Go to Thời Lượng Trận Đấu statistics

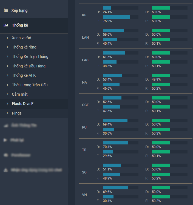click(x=30, y=85)
